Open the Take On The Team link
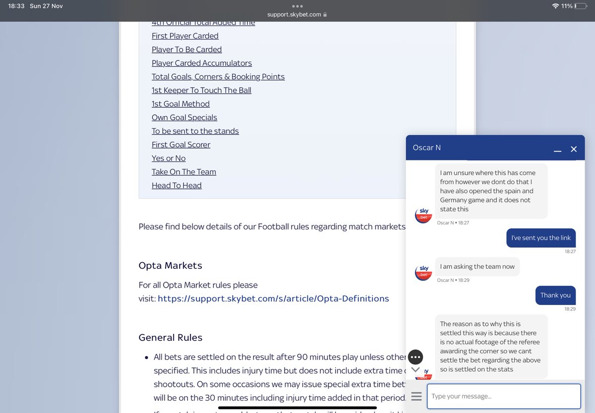The width and height of the screenshot is (595, 413). tap(184, 172)
